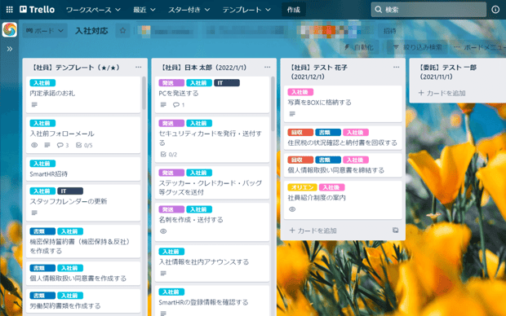Open list menu for 【社員】日本 太郎
The height and width of the screenshot is (316, 506).
point(267,67)
